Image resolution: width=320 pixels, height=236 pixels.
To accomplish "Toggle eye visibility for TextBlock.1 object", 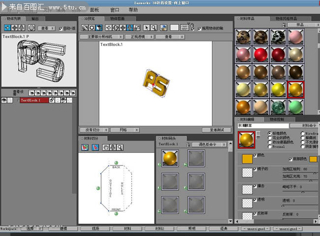I will pos(4,100).
